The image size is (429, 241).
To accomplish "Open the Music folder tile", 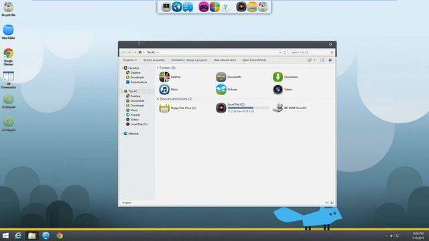I will [168, 89].
